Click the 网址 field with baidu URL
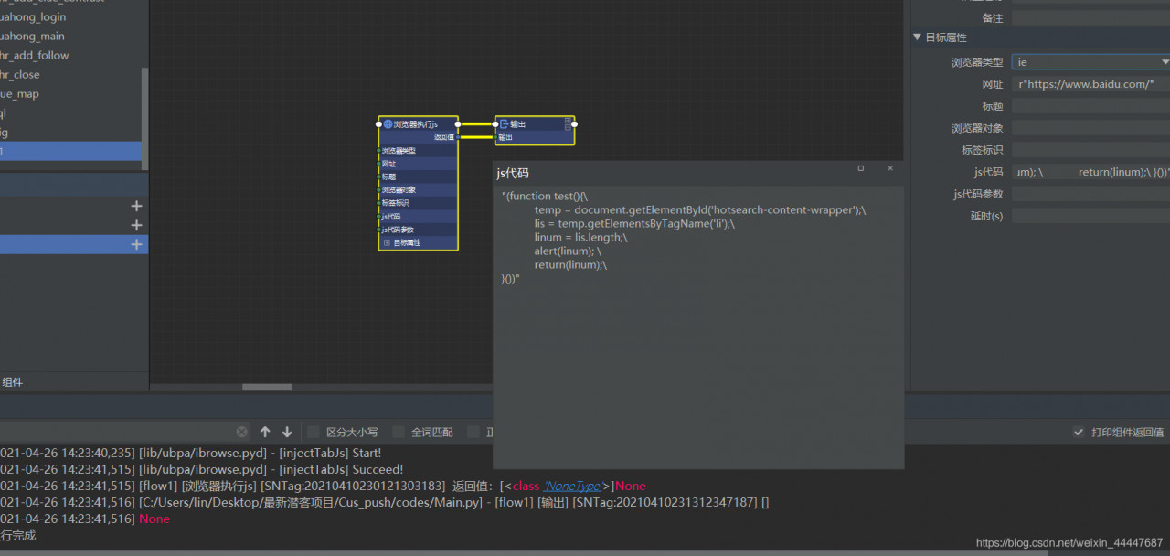The height and width of the screenshot is (556, 1170). click(x=1090, y=84)
